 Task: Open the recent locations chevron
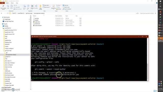(x=6, y=13)
